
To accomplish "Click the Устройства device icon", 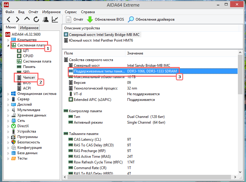I will 13,131.
